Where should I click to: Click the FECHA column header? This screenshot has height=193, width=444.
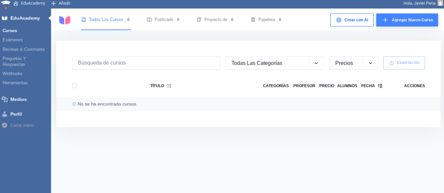click(368, 86)
